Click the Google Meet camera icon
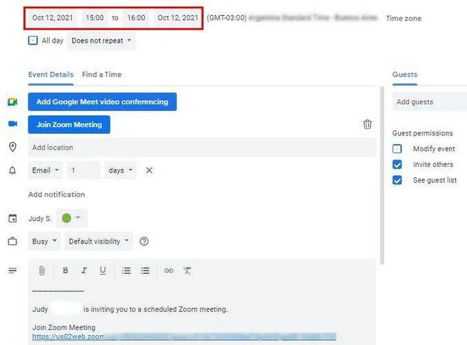The image size is (467, 345). click(12, 102)
